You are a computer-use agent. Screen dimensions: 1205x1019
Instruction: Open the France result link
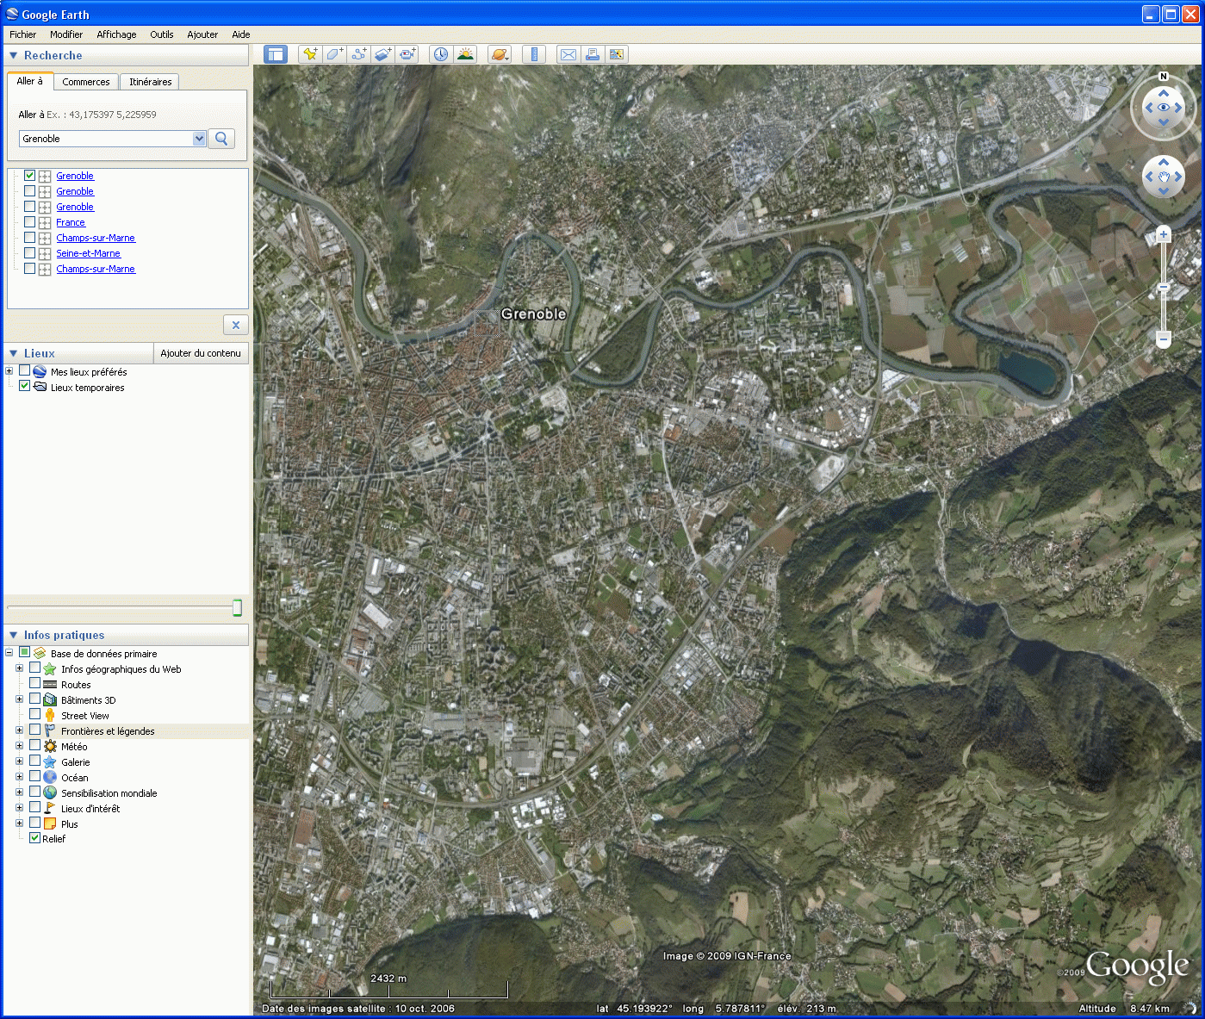click(71, 222)
